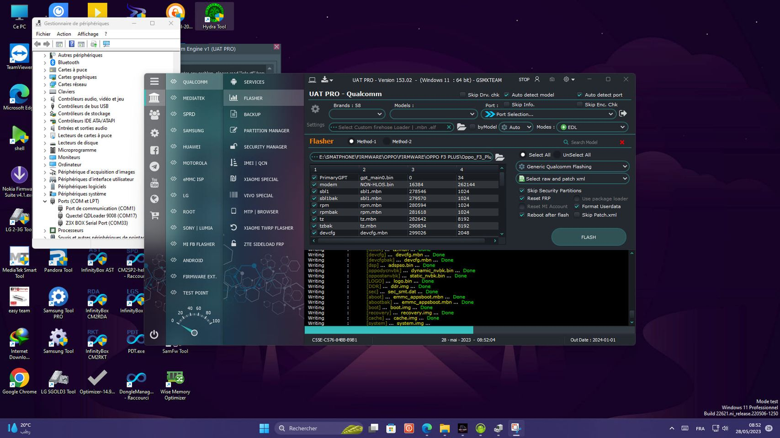This screenshot has width=780, height=438.
Task: Click the Telegram icon in UAT sidebar
Action: (154, 167)
